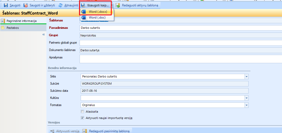The width and height of the screenshot is (282, 133).
Task: Click the Pastabos notes icon
Action: tap(3, 28)
